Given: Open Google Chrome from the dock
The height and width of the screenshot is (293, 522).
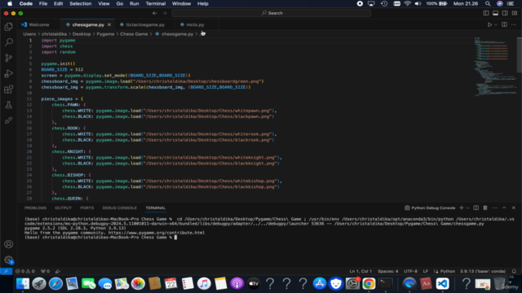Looking at the screenshot, I should pos(369,284).
